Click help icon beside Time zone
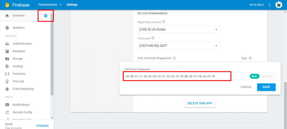The width and height of the screenshot is (287, 129). (x=153, y=38)
